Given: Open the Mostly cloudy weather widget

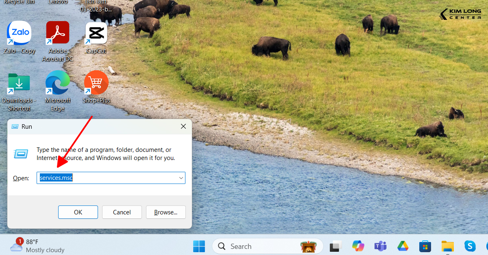Looking at the screenshot, I should pyautogui.click(x=37, y=246).
